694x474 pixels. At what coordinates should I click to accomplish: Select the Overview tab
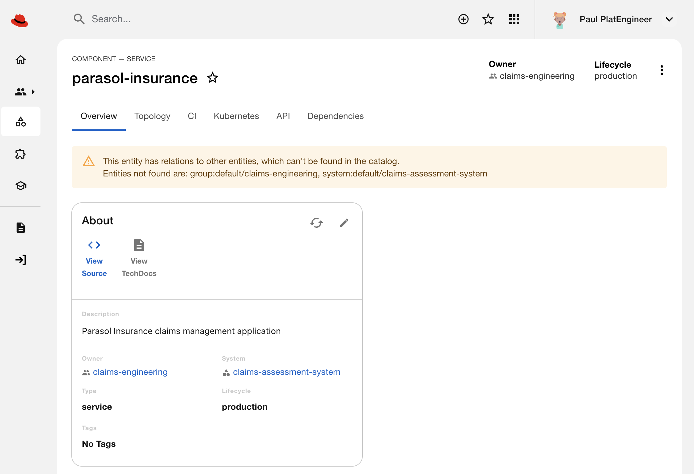point(99,116)
